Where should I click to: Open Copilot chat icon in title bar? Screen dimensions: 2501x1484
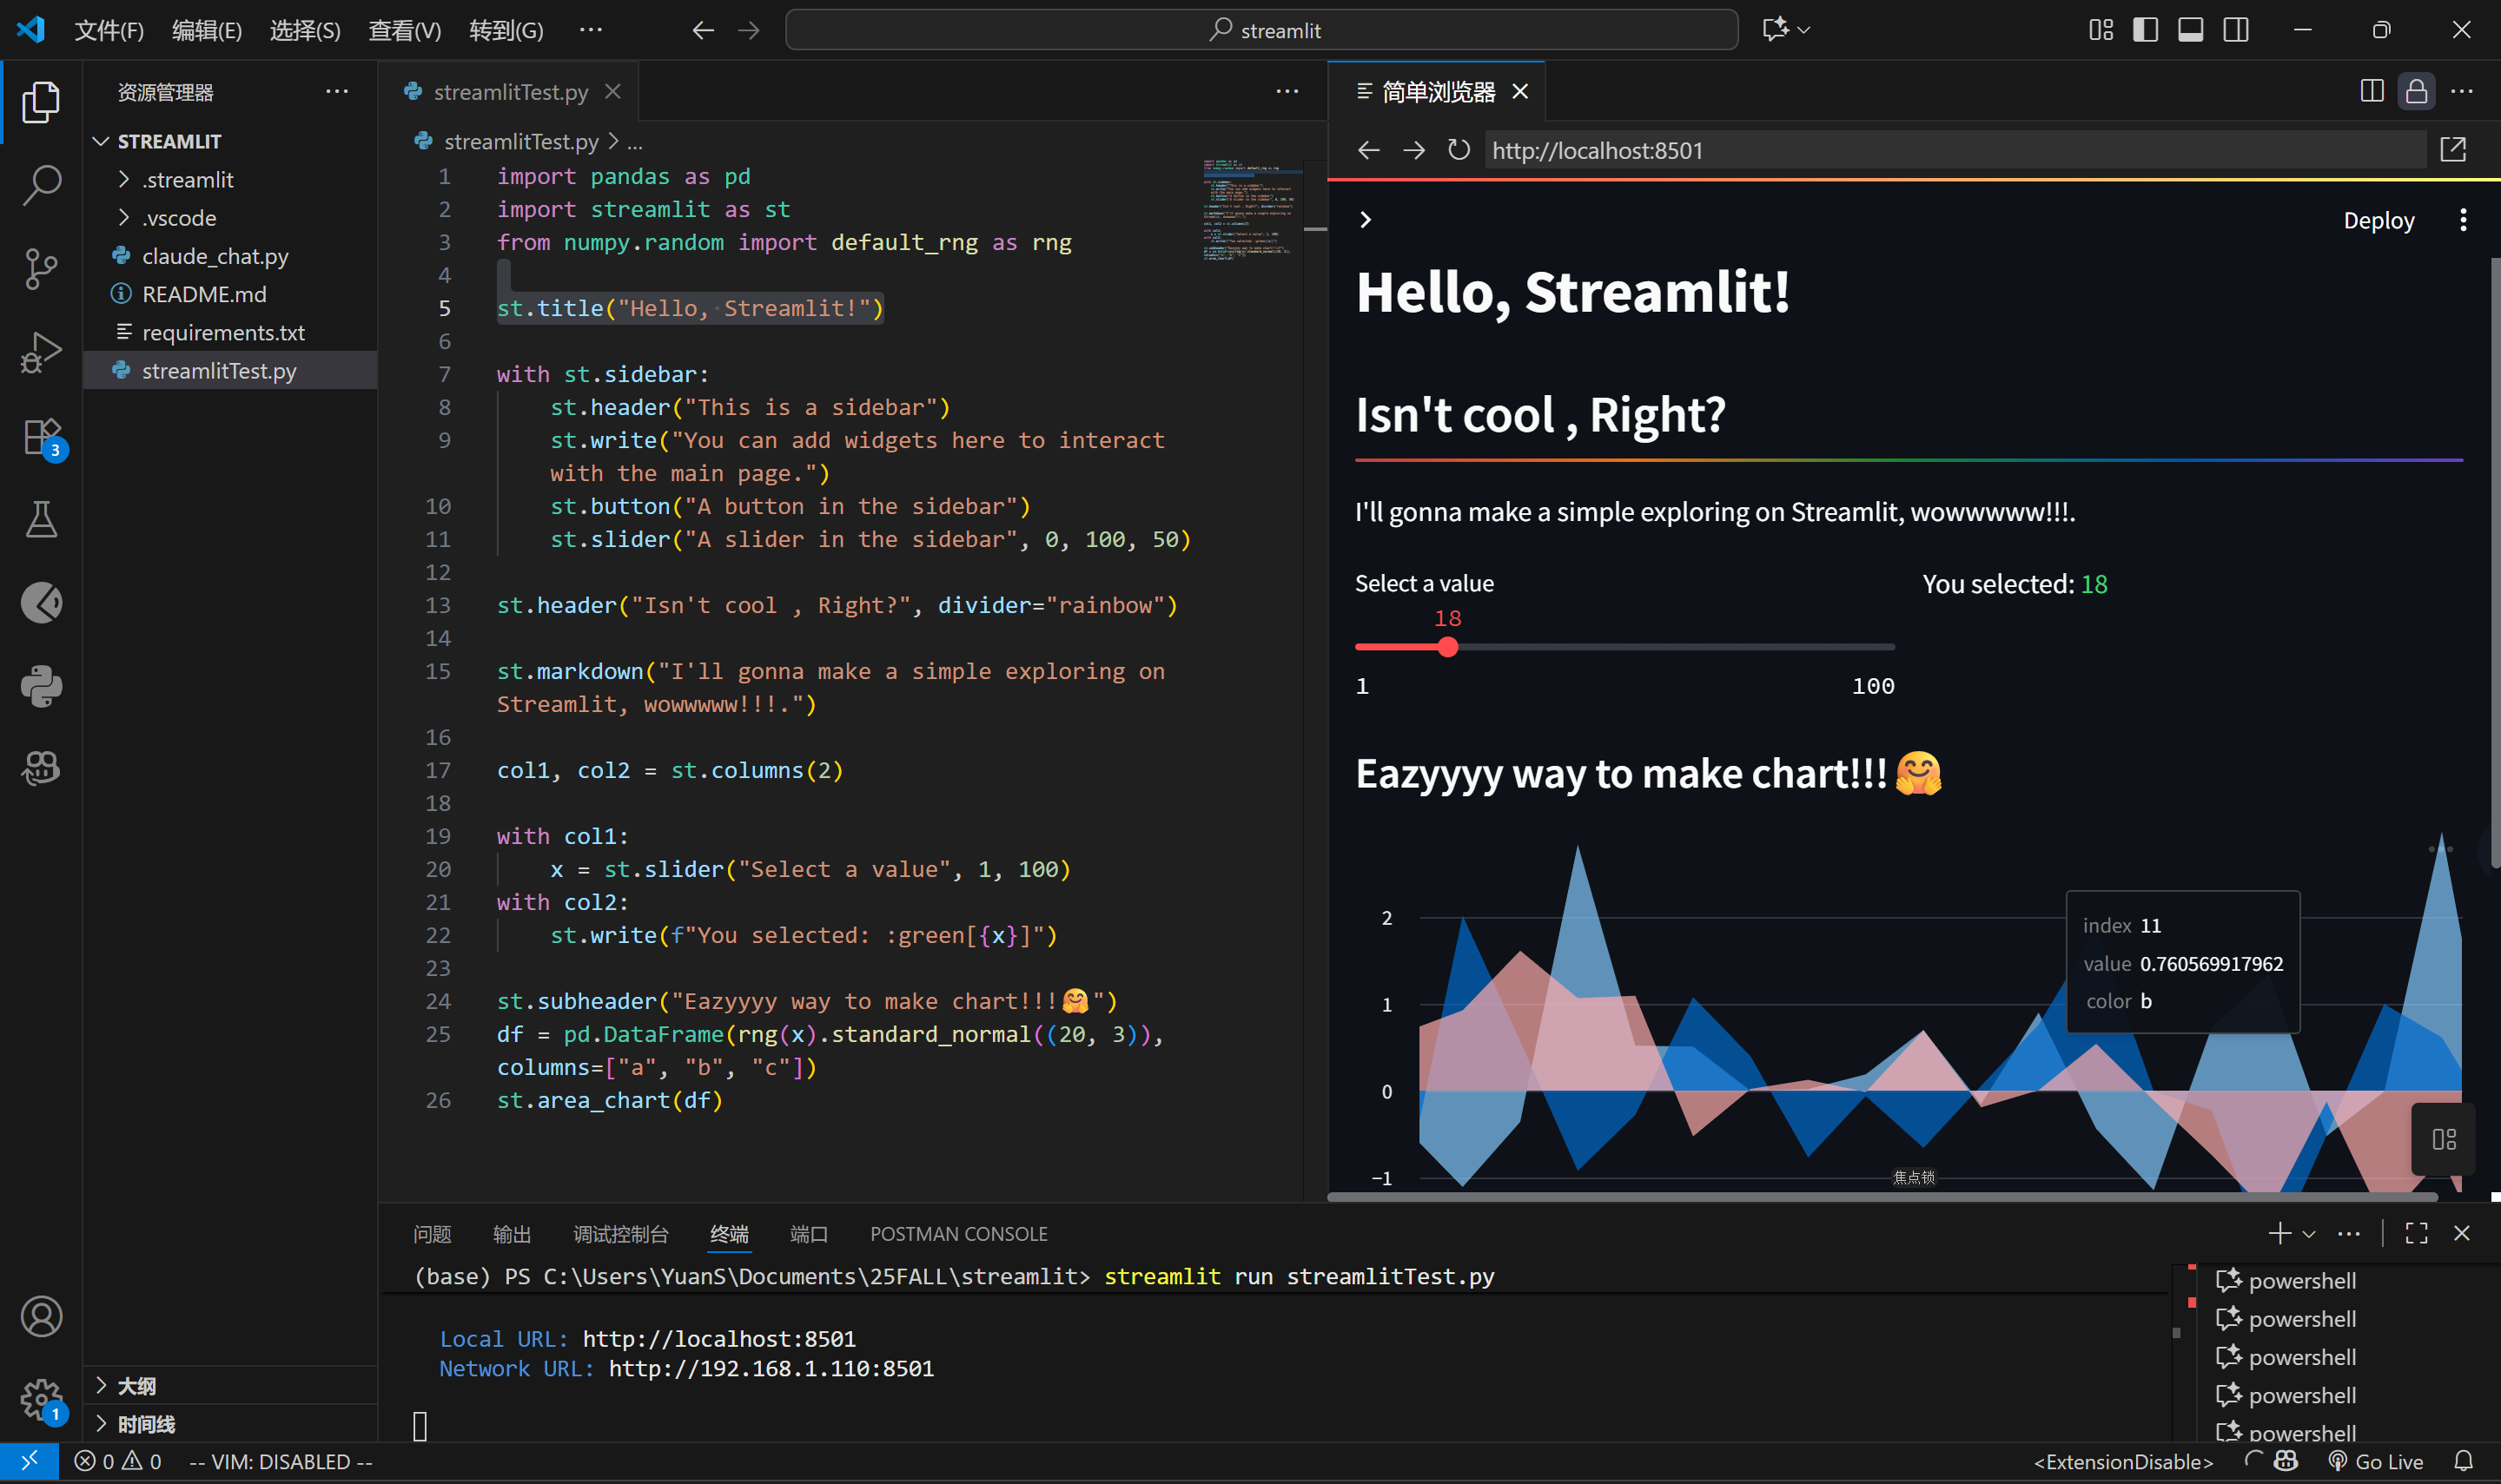(1775, 30)
